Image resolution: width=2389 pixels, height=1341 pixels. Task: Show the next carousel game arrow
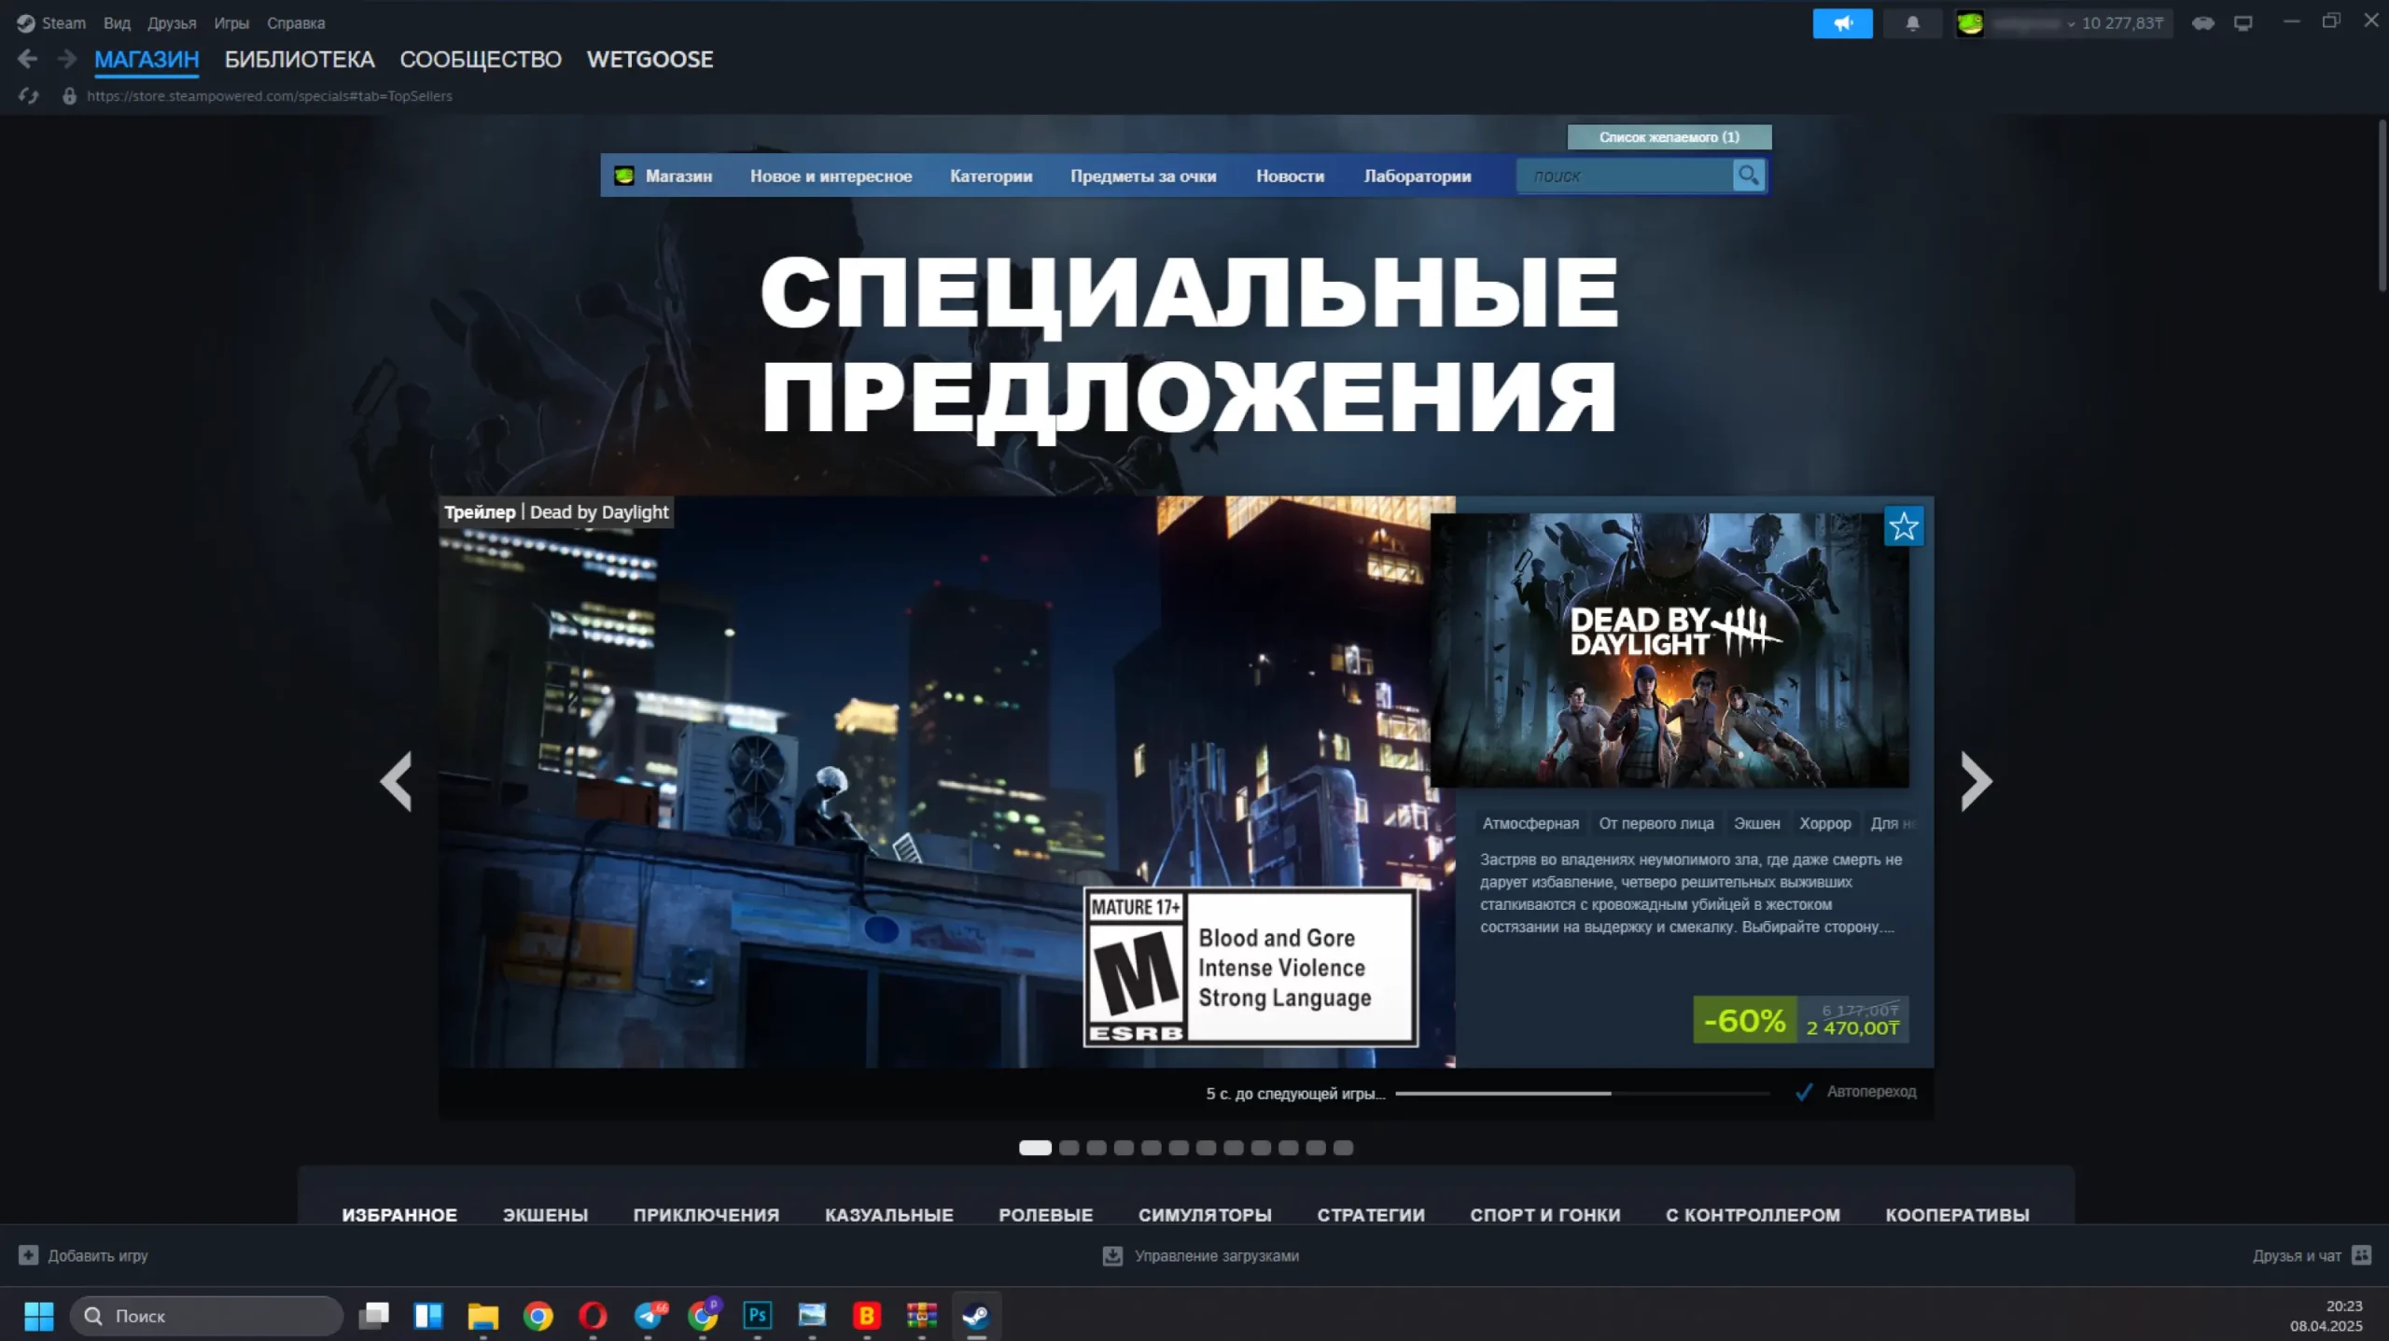point(1975,781)
